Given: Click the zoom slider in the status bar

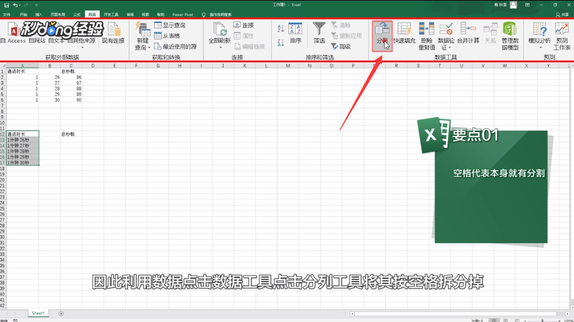Looking at the screenshot, I should 542,320.
